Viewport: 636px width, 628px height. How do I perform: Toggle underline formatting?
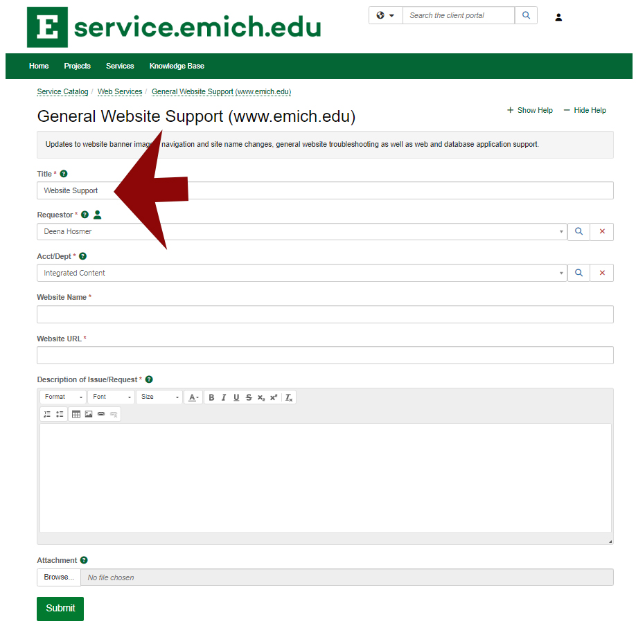[x=236, y=397]
